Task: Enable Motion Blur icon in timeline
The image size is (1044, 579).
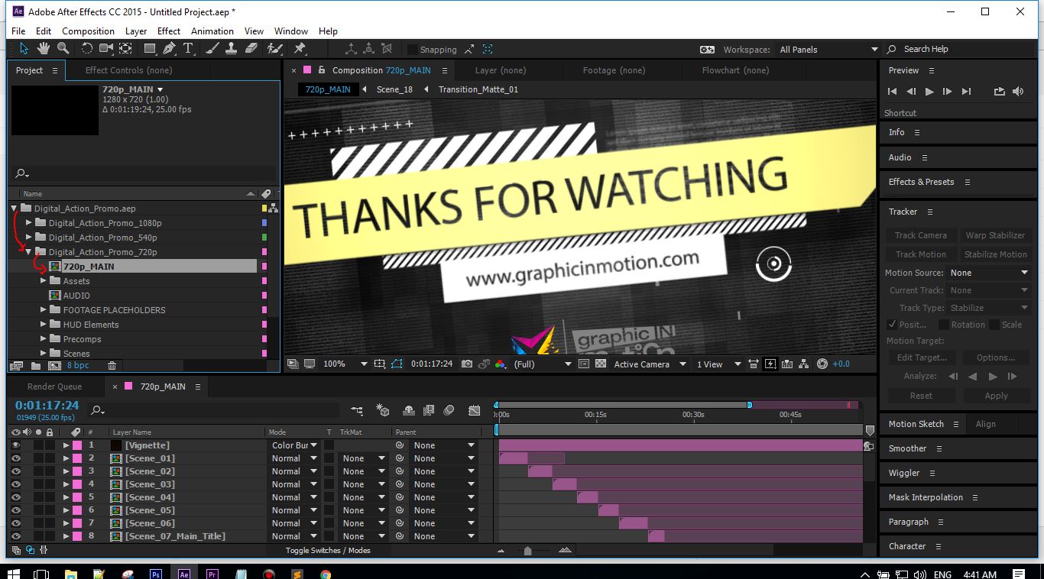Action: (x=449, y=410)
